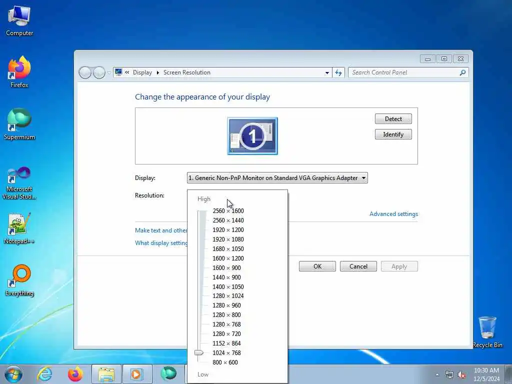Click the monitor 1 preview thumbnail
The width and height of the screenshot is (512, 384).
tap(252, 136)
